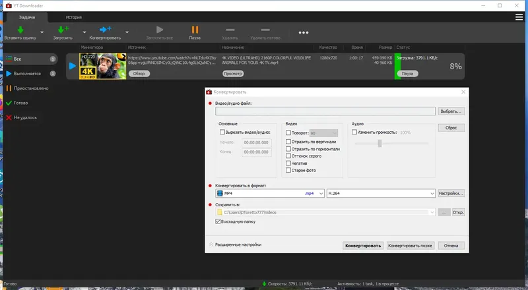Image resolution: width=528 pixels, height=290 pixels.
Task: Open the Convert tool from the toolbar
Action: [x=106, y=30]
